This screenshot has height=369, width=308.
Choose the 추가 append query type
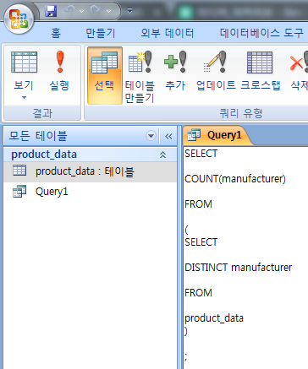[175, 71]
